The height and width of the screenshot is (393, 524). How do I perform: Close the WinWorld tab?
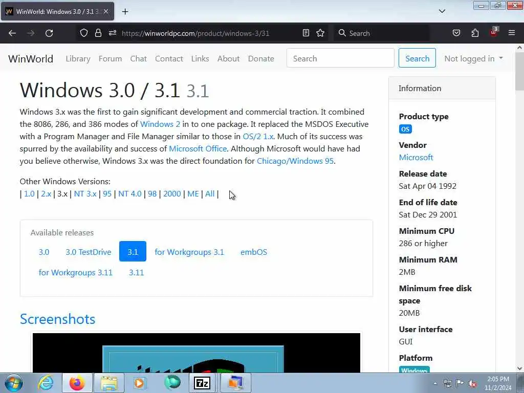click(x=106, y=11)
